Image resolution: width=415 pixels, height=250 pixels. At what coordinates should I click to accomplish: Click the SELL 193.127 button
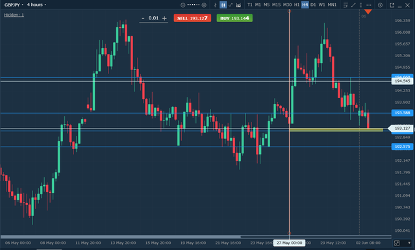[x=192, y=18]
